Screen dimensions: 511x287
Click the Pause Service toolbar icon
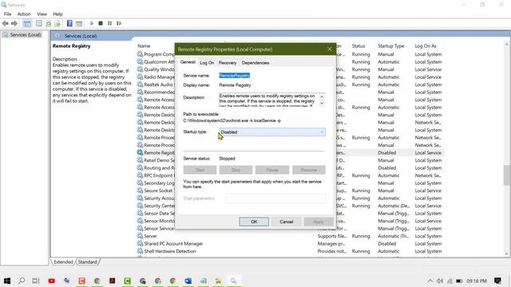coord(110,23)
